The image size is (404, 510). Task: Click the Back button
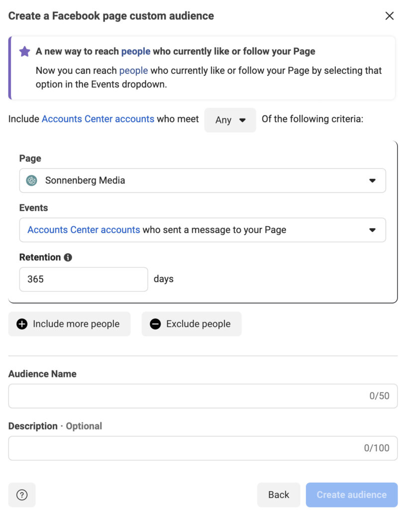click(x=279, y=495)
